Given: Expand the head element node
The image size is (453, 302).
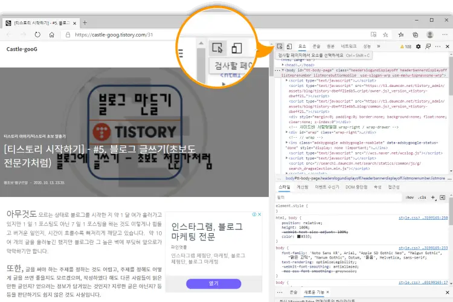Looking at the screenshot, I should 283,65.
